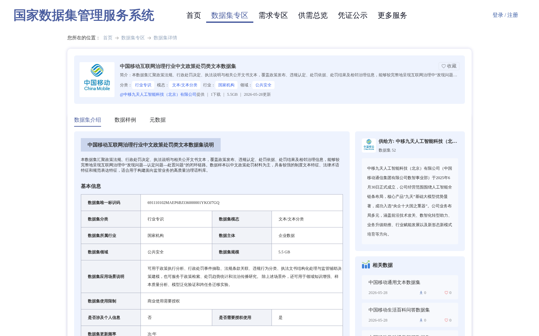Open 更多服务 in the top navigation
This screenshot has height=336, width=539.
[392, 15]
